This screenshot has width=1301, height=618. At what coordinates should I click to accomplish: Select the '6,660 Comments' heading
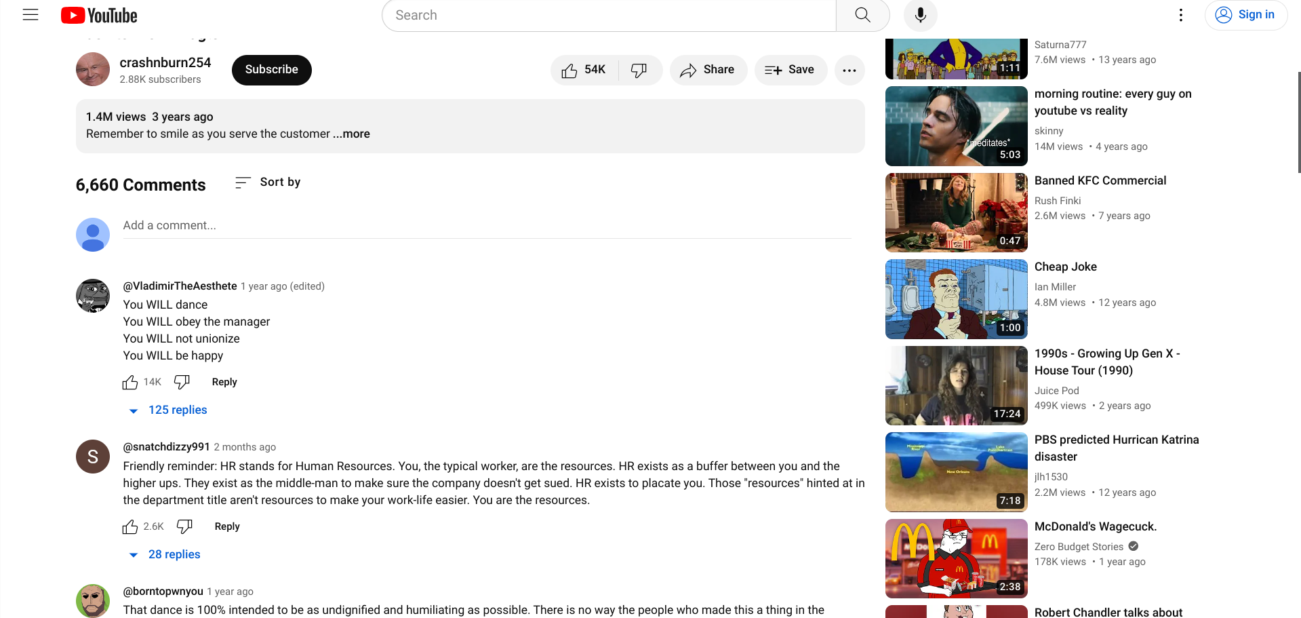pos(140,185)
